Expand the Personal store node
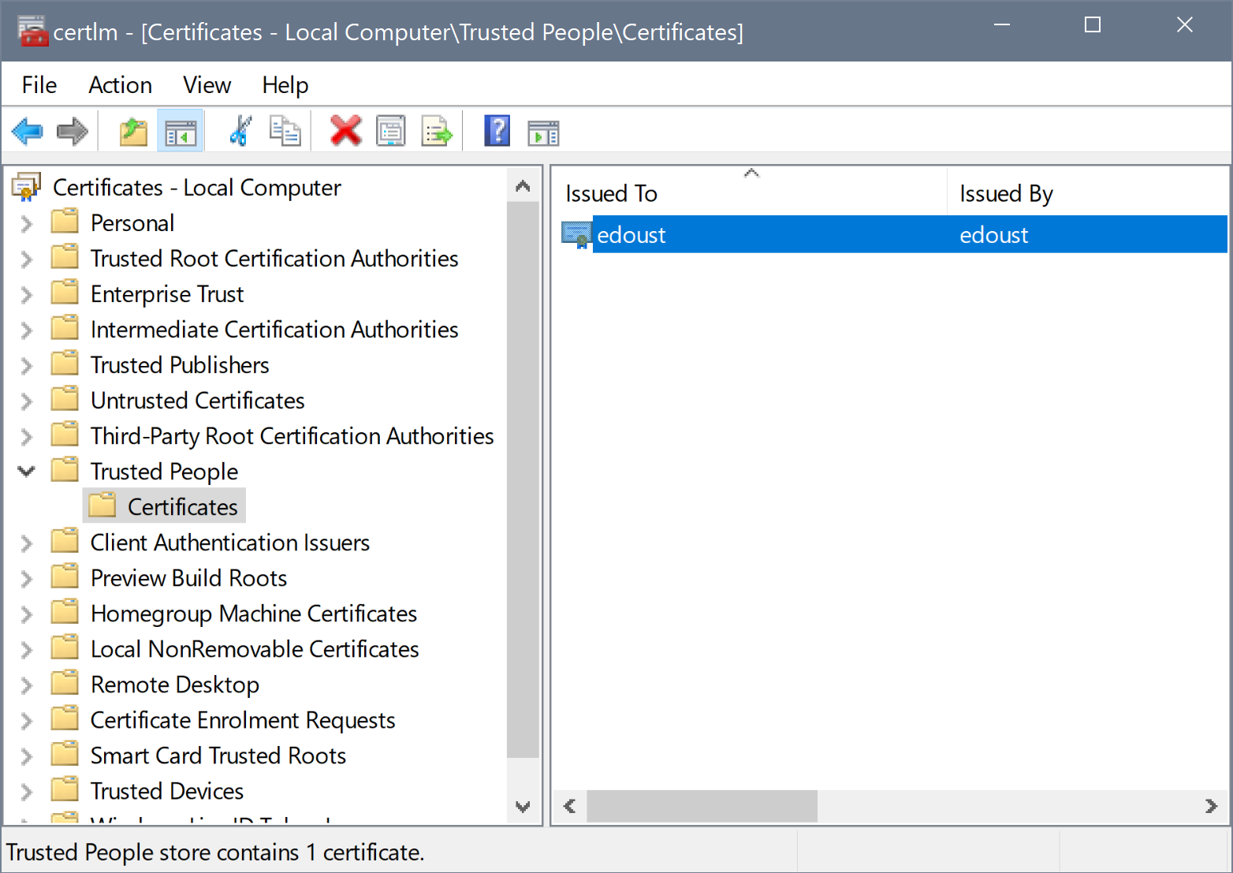Screen dimensions: 1233x873 pos(27,224)
